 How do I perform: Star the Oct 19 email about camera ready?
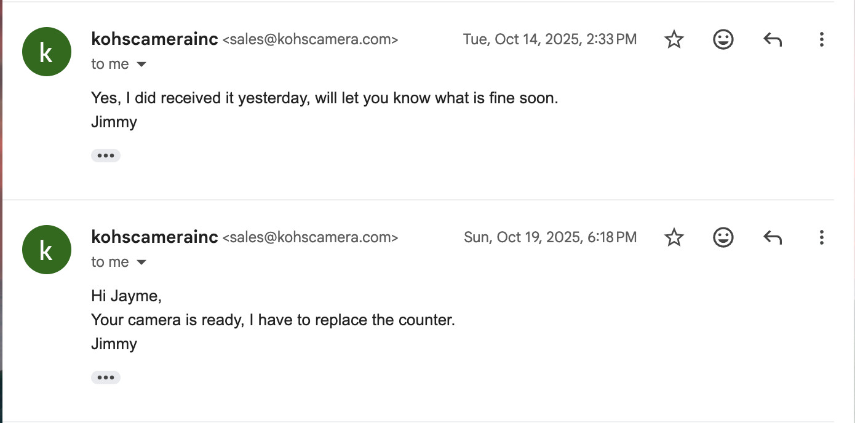pos(674,237)
